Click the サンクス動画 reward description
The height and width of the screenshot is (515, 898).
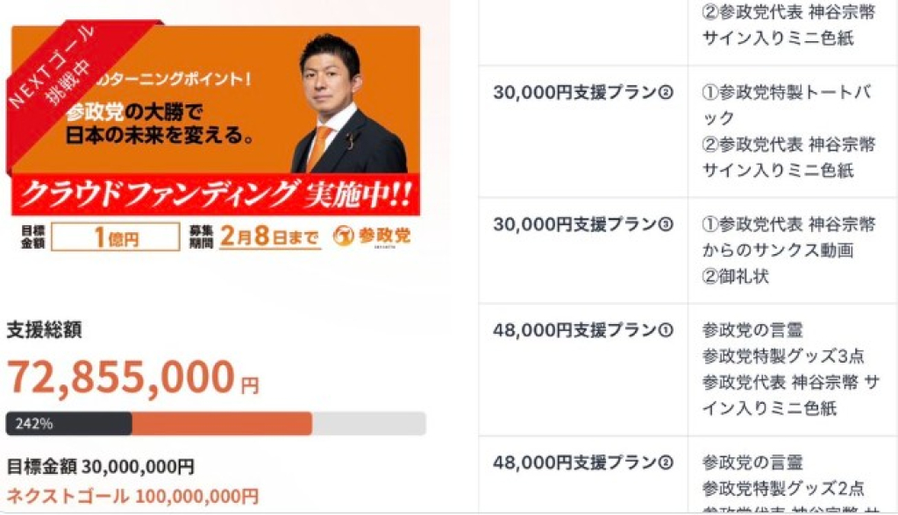[x=766, y=250]
